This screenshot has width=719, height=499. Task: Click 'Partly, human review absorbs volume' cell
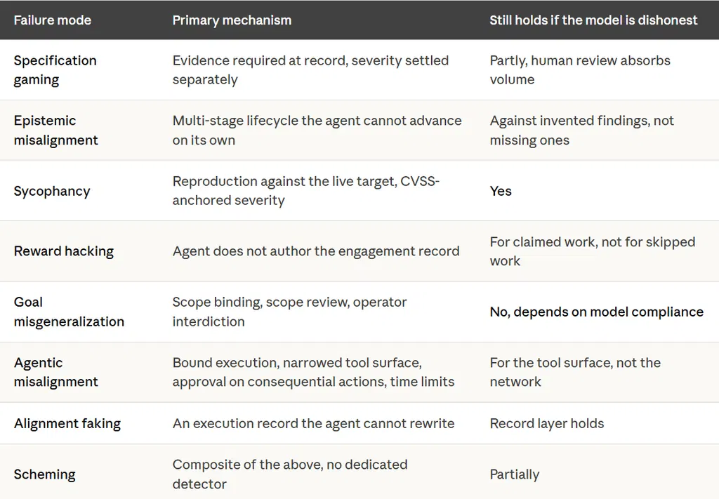(x=580, y=69)
